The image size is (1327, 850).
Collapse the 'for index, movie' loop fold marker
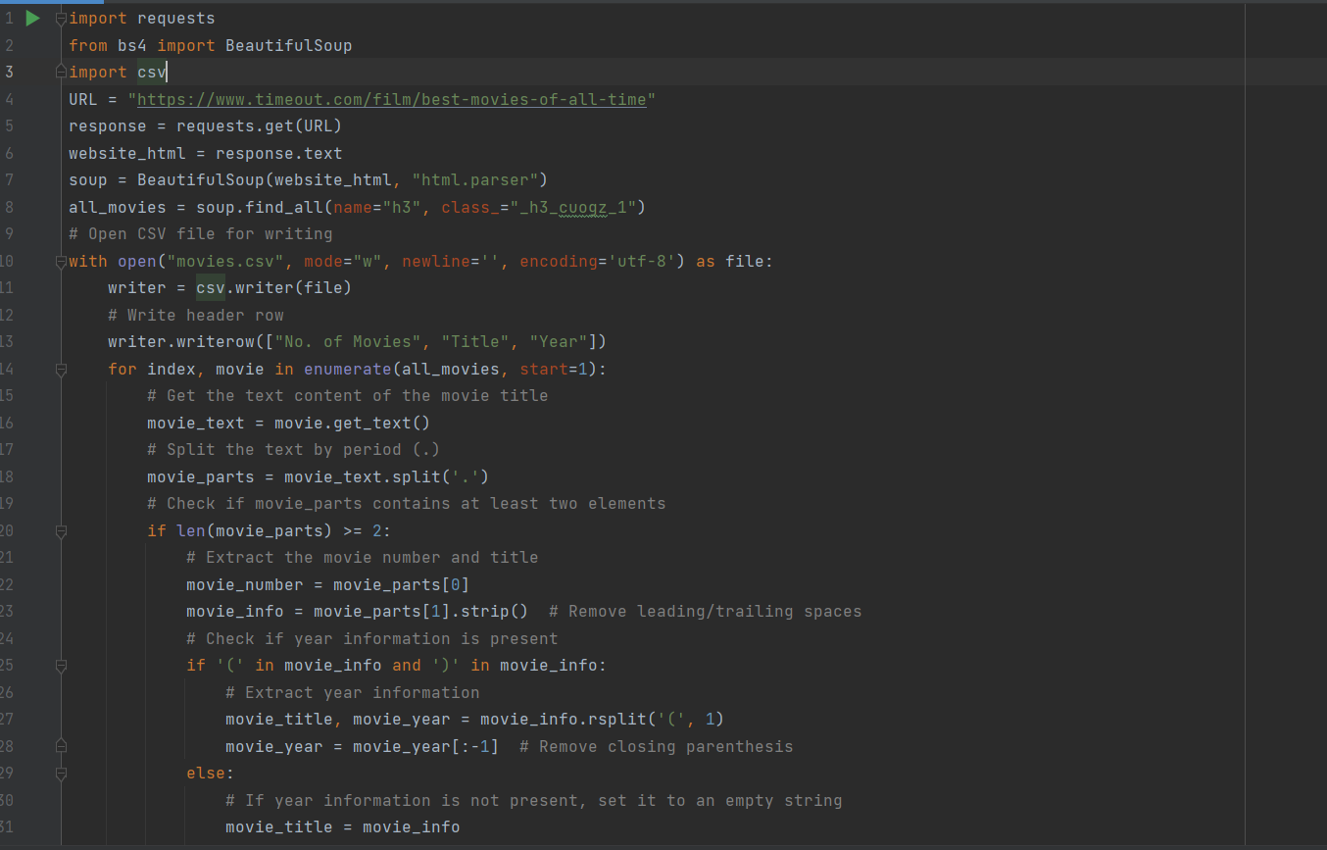point(61,369)
